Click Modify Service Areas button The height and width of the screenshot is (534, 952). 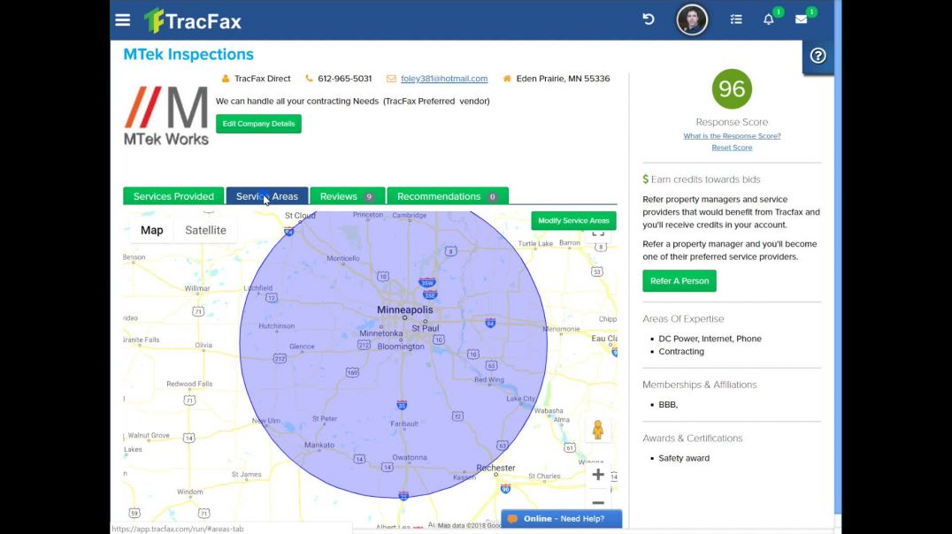click(x=573, y=220)
